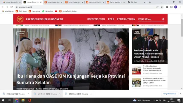Viewport: 183px width, 103px height.
Task: Open the Berita Politik bookmark
Action: click(x=68, y=11)
